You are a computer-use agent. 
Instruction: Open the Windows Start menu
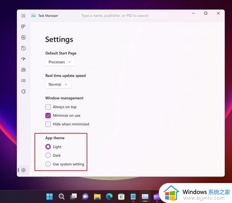50,196
